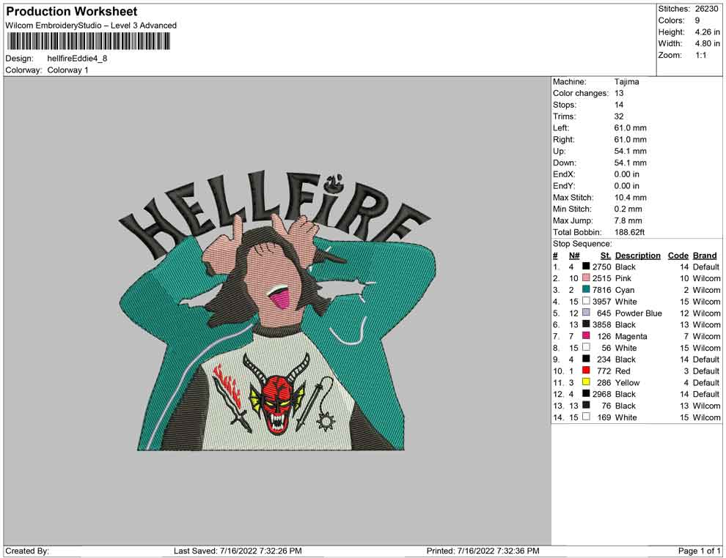Viewport: 726px width, 558px height.
Task: Select the Cyan color swatch in stop 3
Action: (x=586, y=289)
